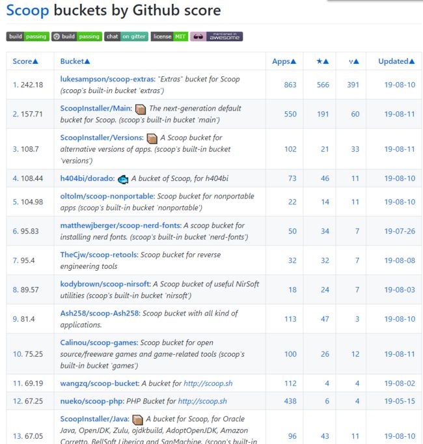The height and width of the screenshot is (444, 423).
Task: Click the 566 stars value for scoop-extras
Action: pyautogui.click(x=323, y=85)
